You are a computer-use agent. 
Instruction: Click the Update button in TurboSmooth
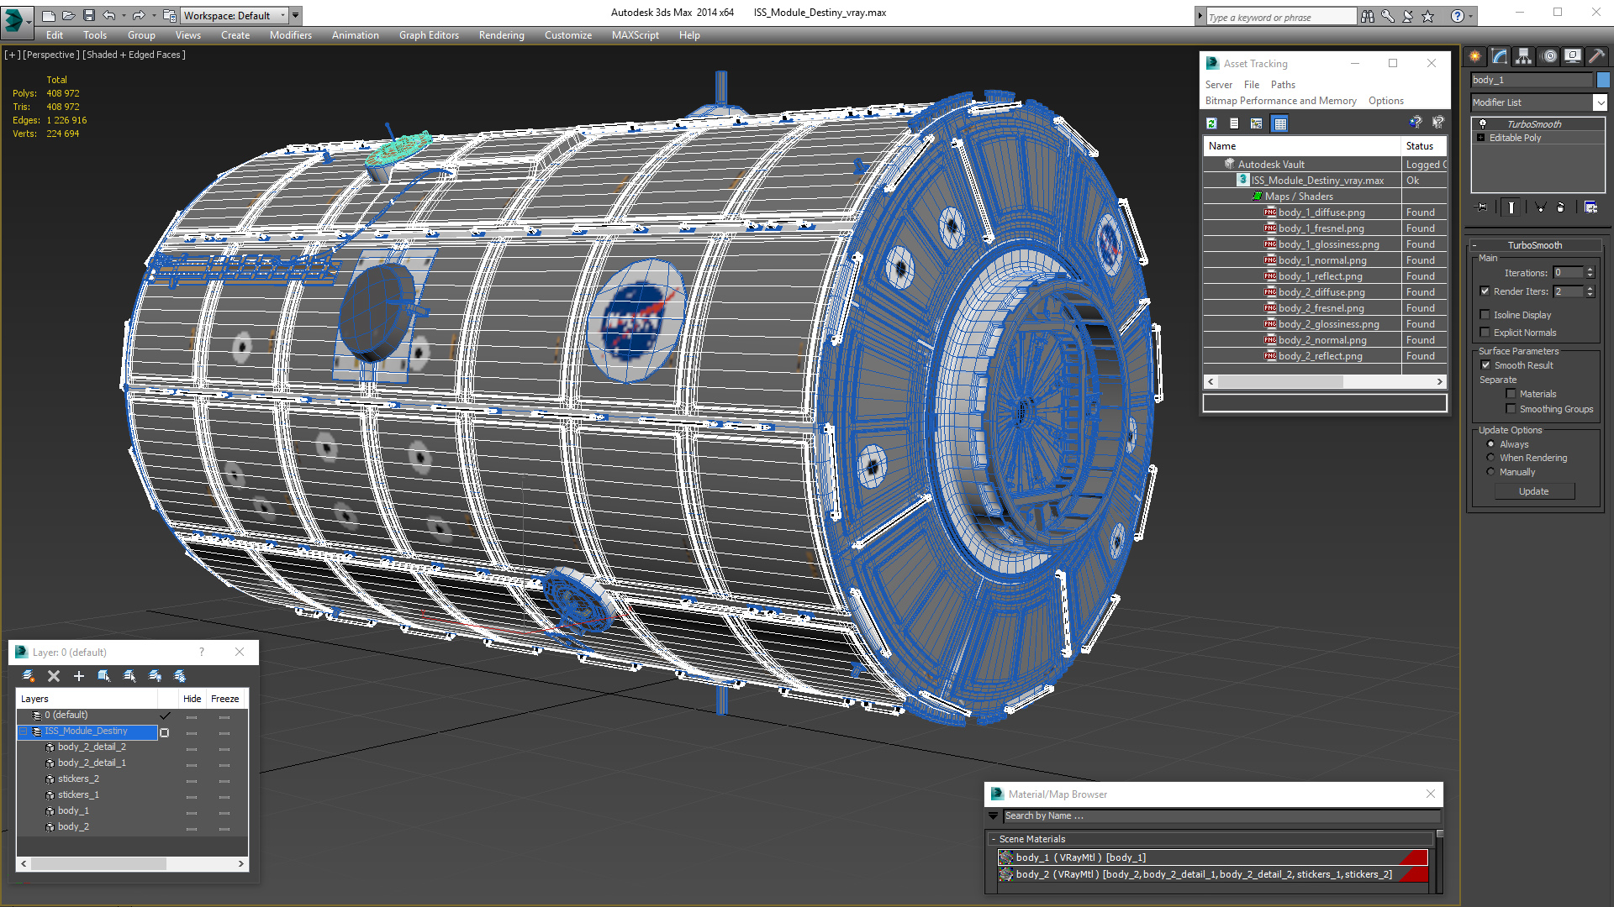click(x=1534, y=491)
